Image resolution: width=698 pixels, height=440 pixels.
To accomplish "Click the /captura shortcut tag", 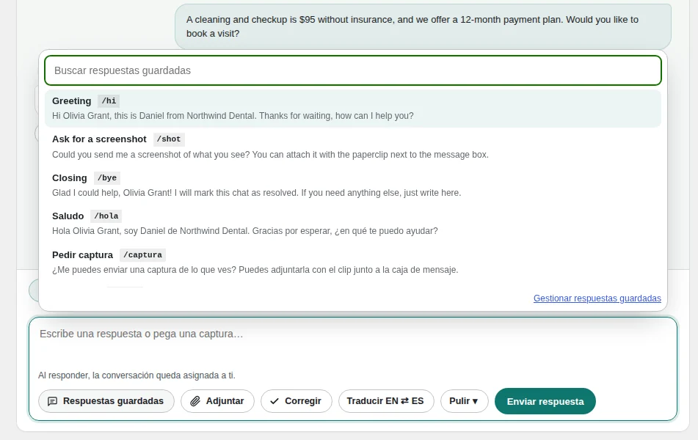I will [142, 255].
